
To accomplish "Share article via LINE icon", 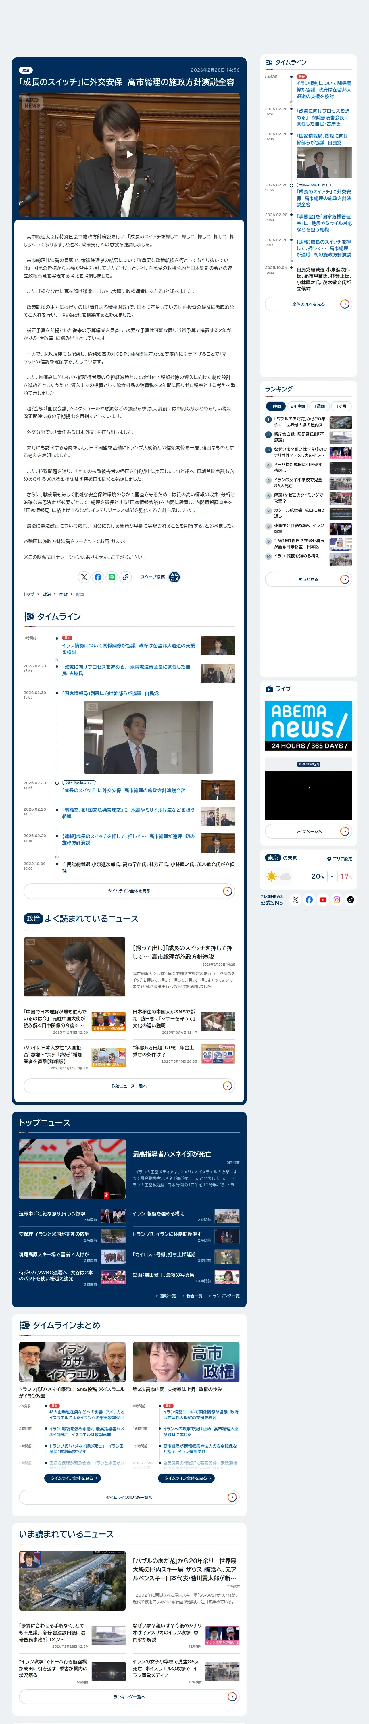I will pyautogui.click(x=112, y=577).
